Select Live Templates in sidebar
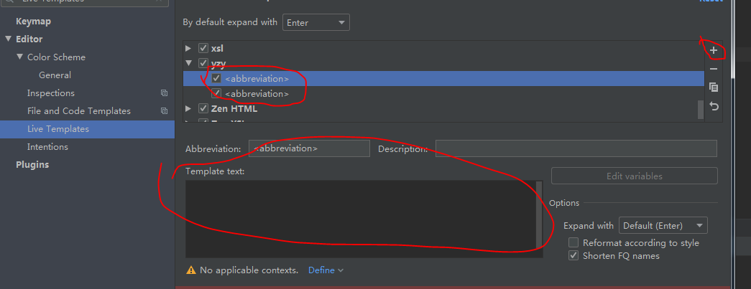The image size is (751, 289). tap(87, 129)
